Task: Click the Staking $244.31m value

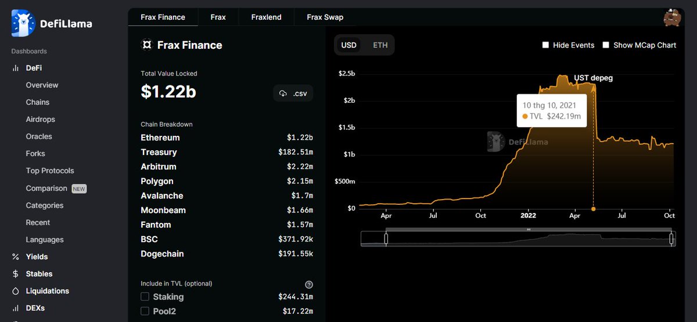Action: click(x=296, y=296)
